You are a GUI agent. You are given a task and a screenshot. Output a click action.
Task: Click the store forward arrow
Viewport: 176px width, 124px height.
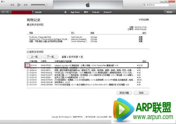pos(7,12)
